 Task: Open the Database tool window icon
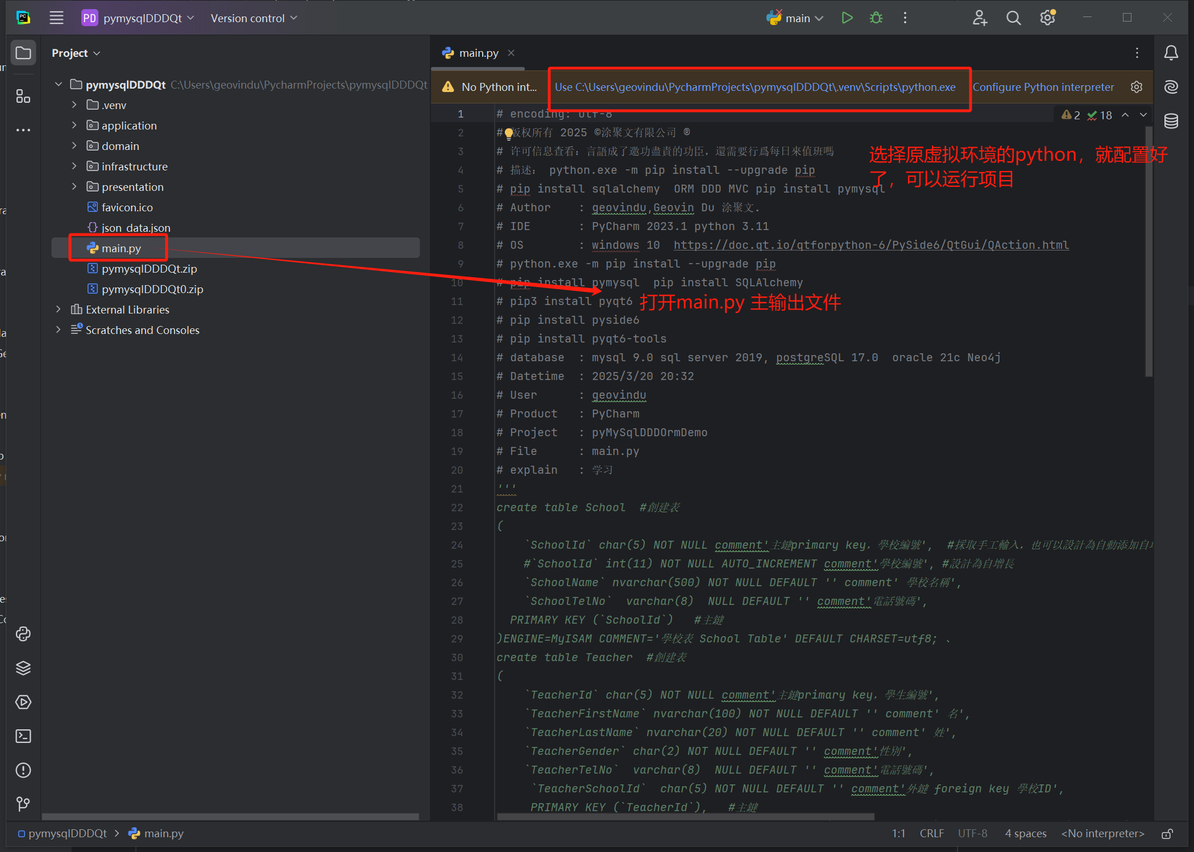coord(1171,121)
